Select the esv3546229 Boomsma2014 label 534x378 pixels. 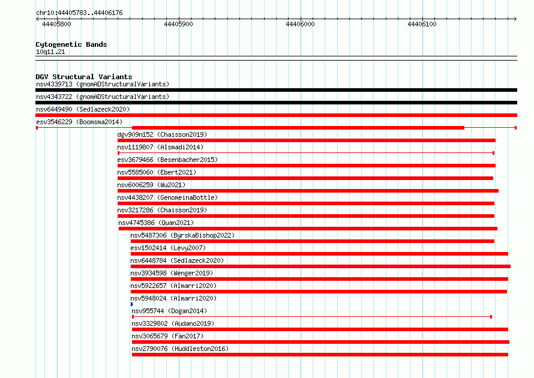pos(79,122)
